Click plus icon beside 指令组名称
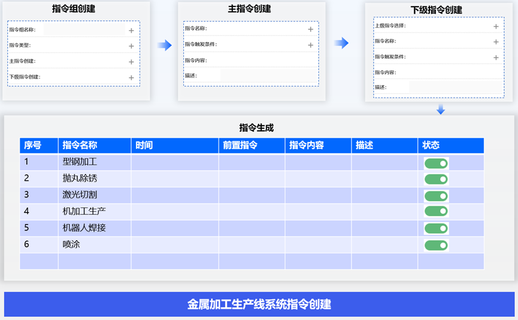Image resolution: width=518 pixels, height=320 pixels. (131, 30)
